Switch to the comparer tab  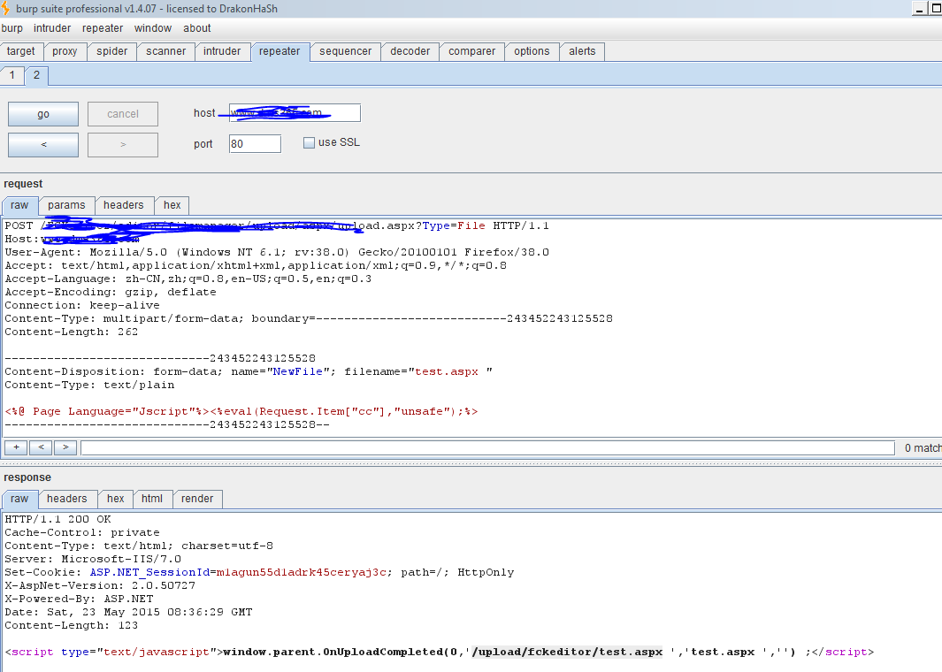[x=472, y=51]
